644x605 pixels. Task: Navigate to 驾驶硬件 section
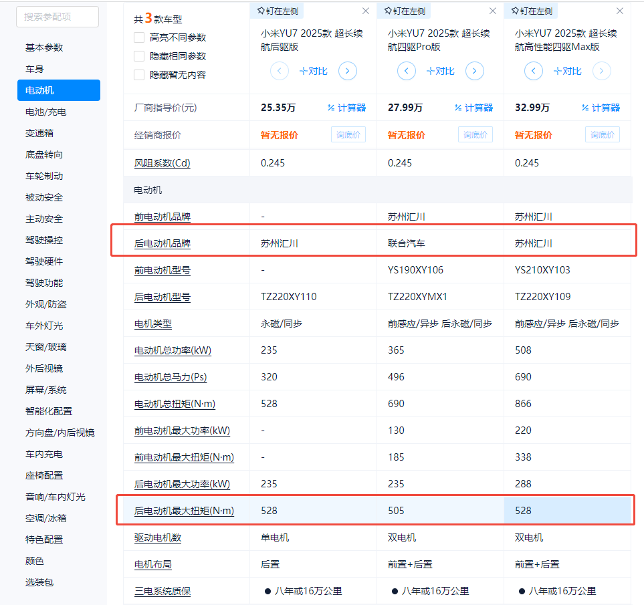coord(44,261)
